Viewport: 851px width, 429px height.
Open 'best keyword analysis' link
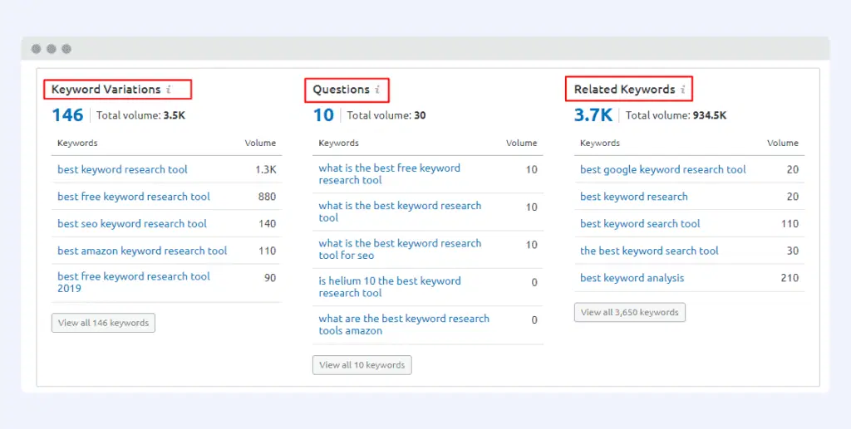632,278
